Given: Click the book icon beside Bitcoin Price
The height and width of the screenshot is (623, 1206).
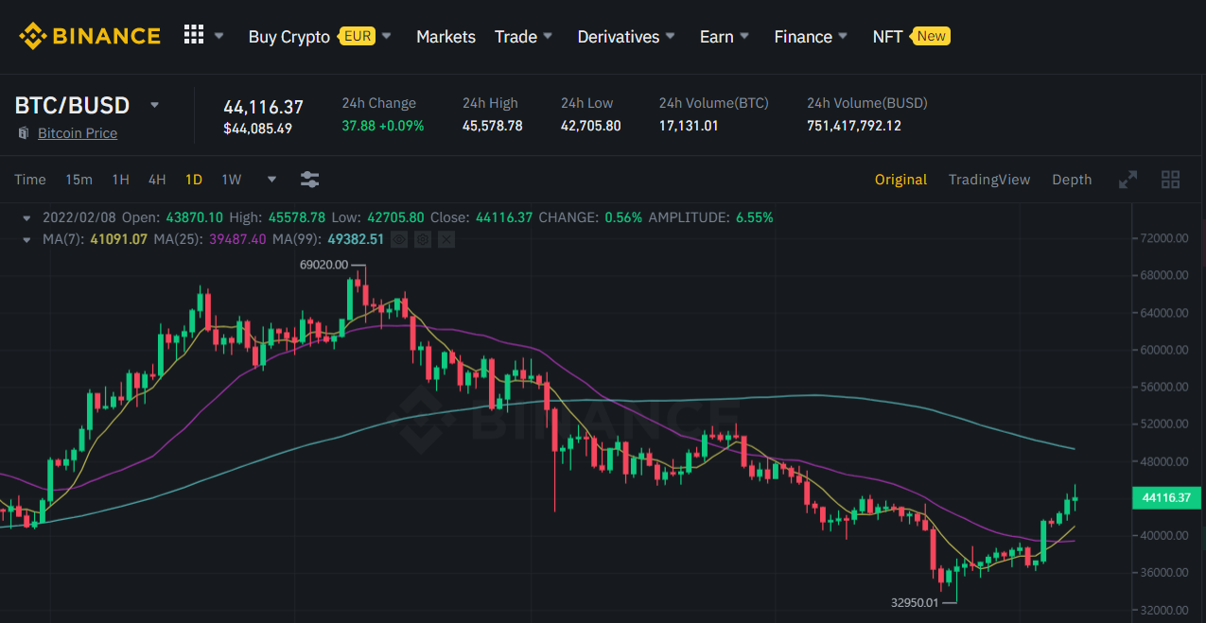Looking at the screenshot, I should pos(24,133).
